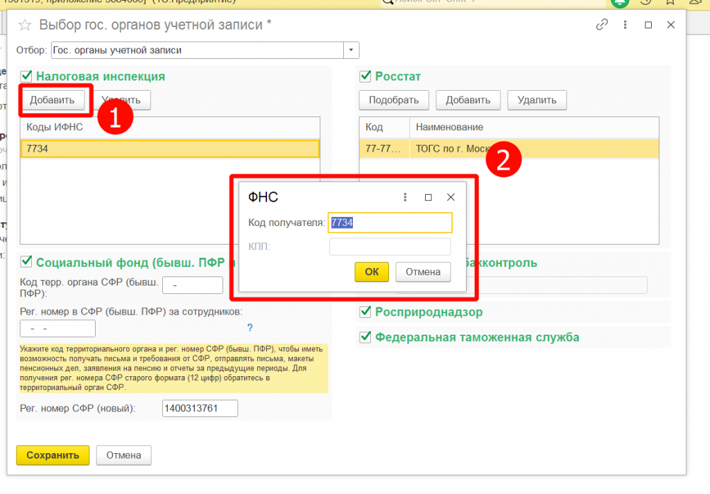Viewport: 710px width, 494px height.
Task: Click Отмена in the ФНС dialog
Action: click(x=423, y=272)
